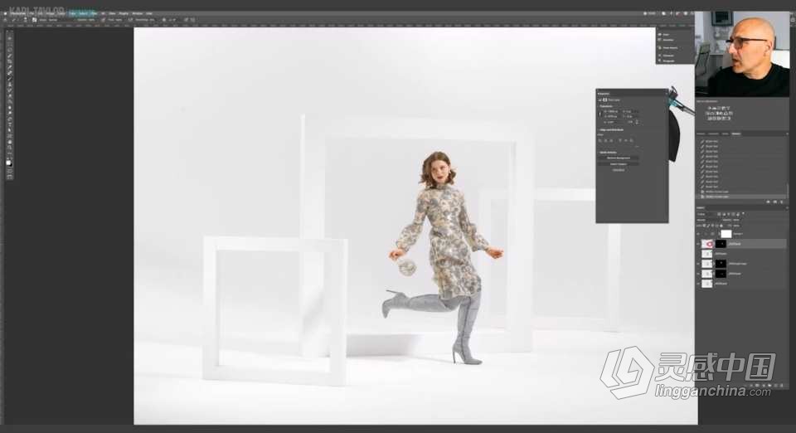Open the collapsed Paragraph panel icon
Screen dimensions: 796x433
tap(667, 61)
